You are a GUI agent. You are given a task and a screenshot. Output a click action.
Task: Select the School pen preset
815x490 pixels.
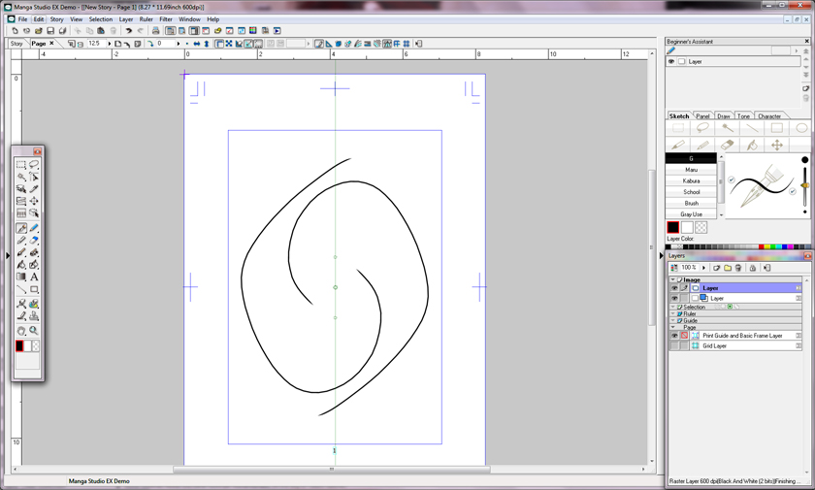pyautogui.click(x=691, y=192)
